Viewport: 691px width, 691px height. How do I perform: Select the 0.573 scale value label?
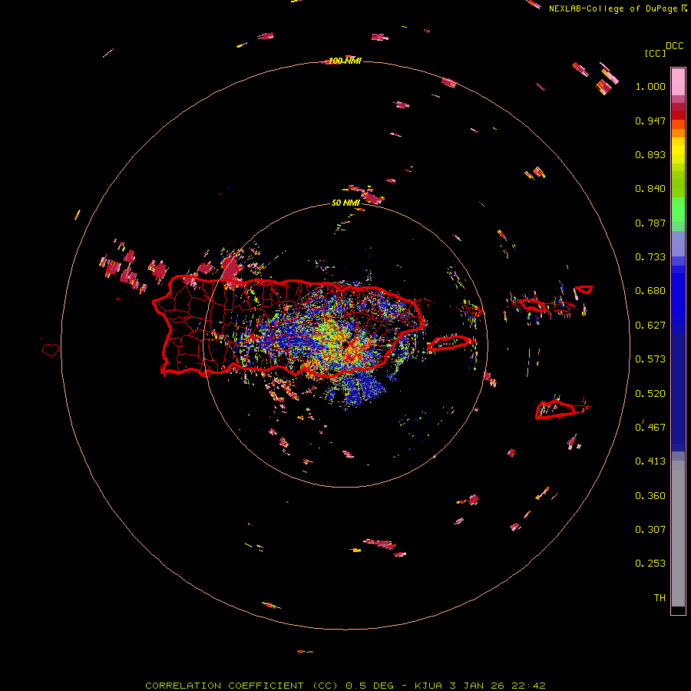tap(650, 359)
